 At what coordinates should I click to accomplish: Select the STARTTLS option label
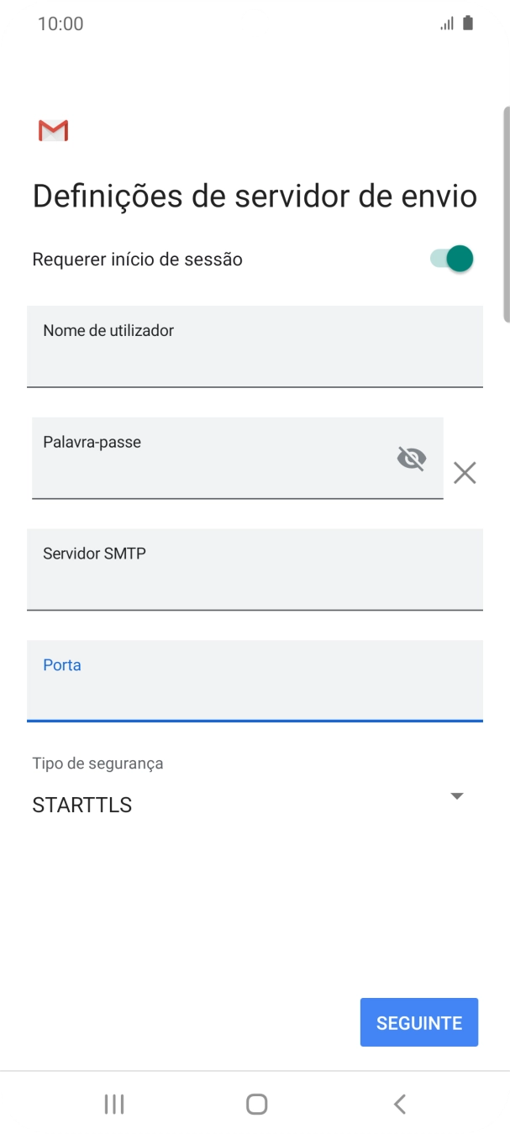[x=81, y=805]
